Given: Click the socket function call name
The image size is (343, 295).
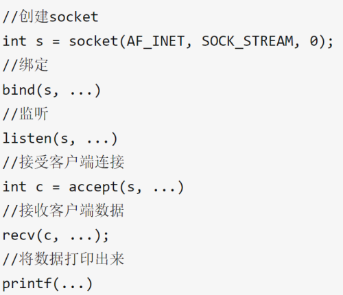Looking at the screenshot, I should (94, 41).
